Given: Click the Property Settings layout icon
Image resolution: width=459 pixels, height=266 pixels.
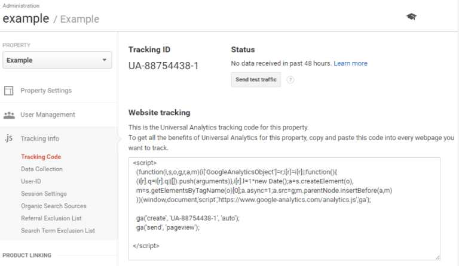Looking at the screenshot, I should pyautogui.click(x=9, y=91).
